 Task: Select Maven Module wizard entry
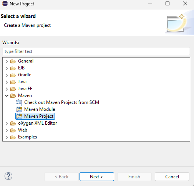pyautogui.click(x=40, y=109)
